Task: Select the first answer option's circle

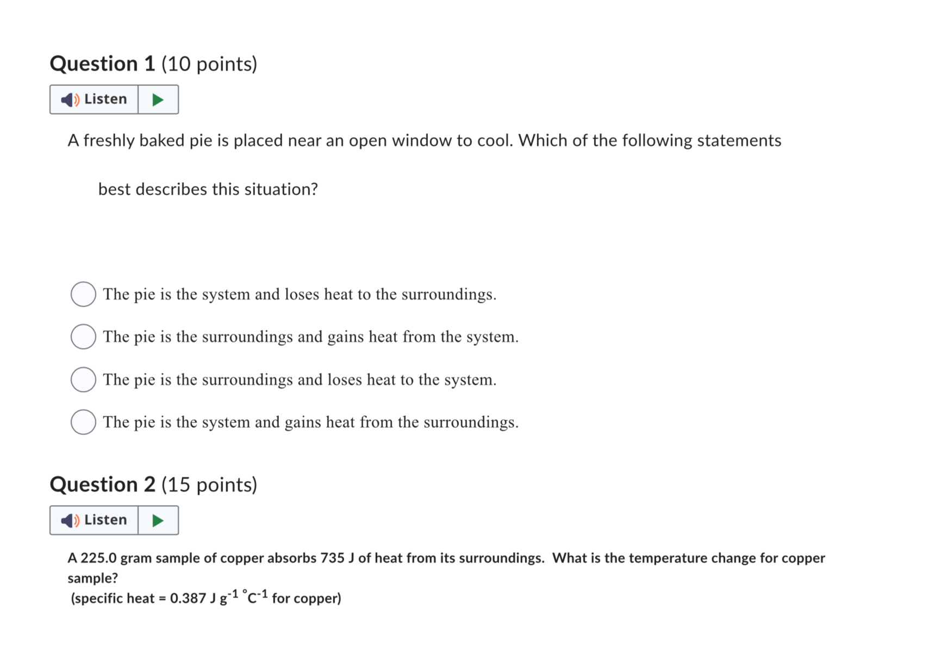Action: point(83,294)
